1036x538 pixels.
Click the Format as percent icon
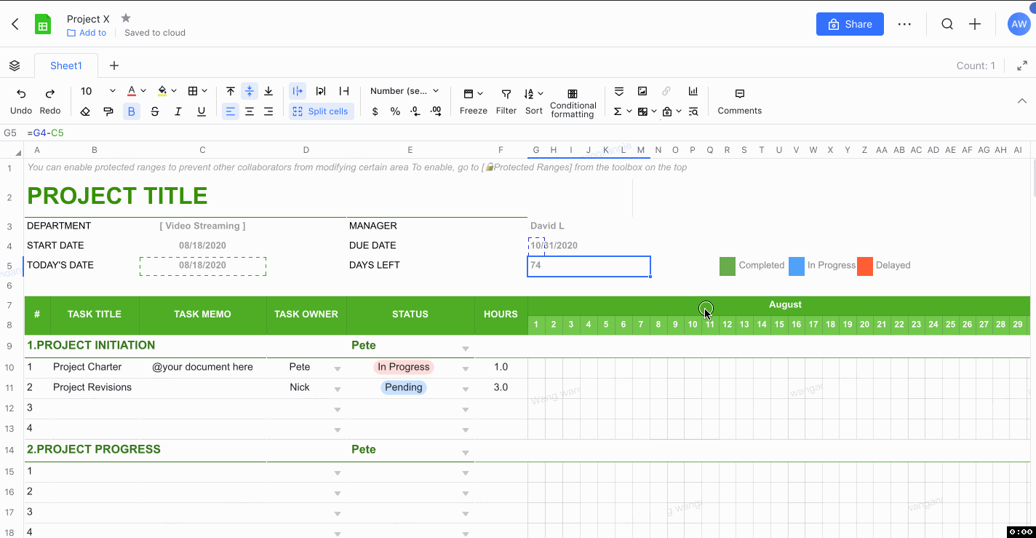click(397, 111)
